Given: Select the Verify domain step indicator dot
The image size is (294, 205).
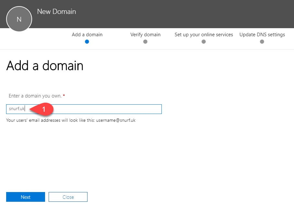Looking at the screenshot, I should tap(145, 41).
